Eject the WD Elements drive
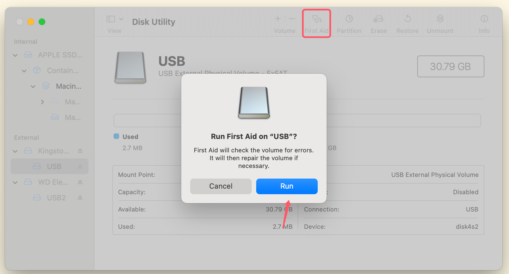 tap(80, 182)
